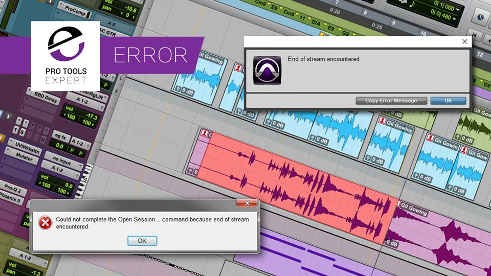
Task: Click the red error X icon
Action: [x=45, y=223]
